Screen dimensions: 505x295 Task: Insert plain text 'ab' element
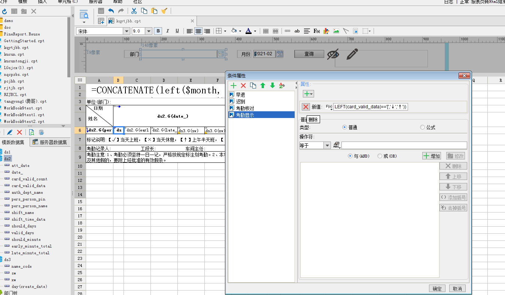tap(297, 31)
